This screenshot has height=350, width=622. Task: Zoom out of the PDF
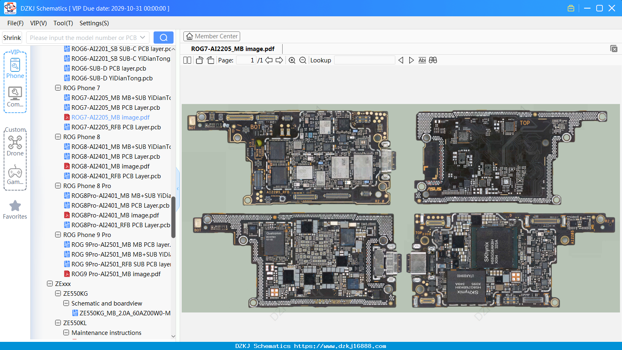(303, 60)
